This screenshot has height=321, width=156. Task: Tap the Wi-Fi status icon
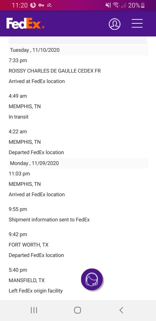pos(116,5)
